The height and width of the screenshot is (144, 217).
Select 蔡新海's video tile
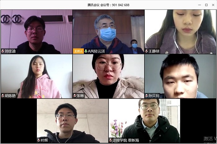pyautogui.click(x=144, y=121)
